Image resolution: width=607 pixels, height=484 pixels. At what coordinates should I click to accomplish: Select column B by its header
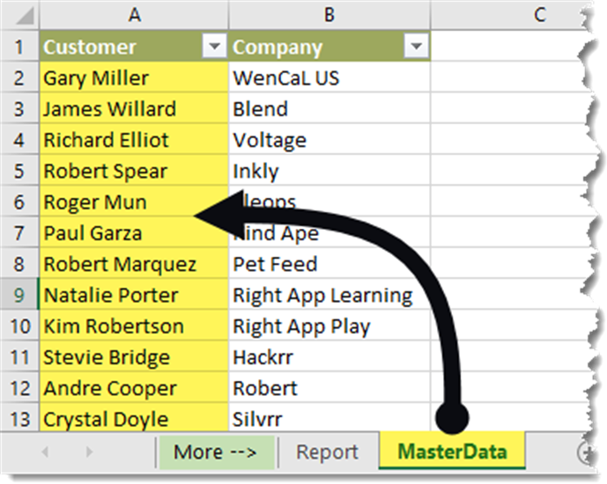[x=330, y=13]
